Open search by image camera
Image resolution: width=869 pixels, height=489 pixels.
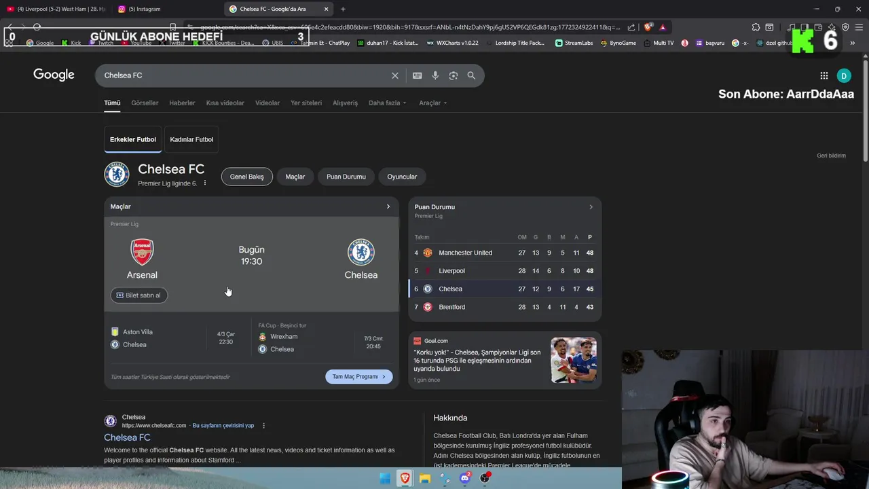[454, 75]
